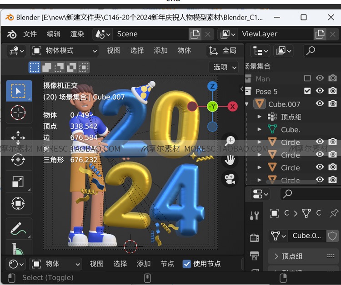Open the Options dropdown (选项)
341x285 pixels.
224,67
